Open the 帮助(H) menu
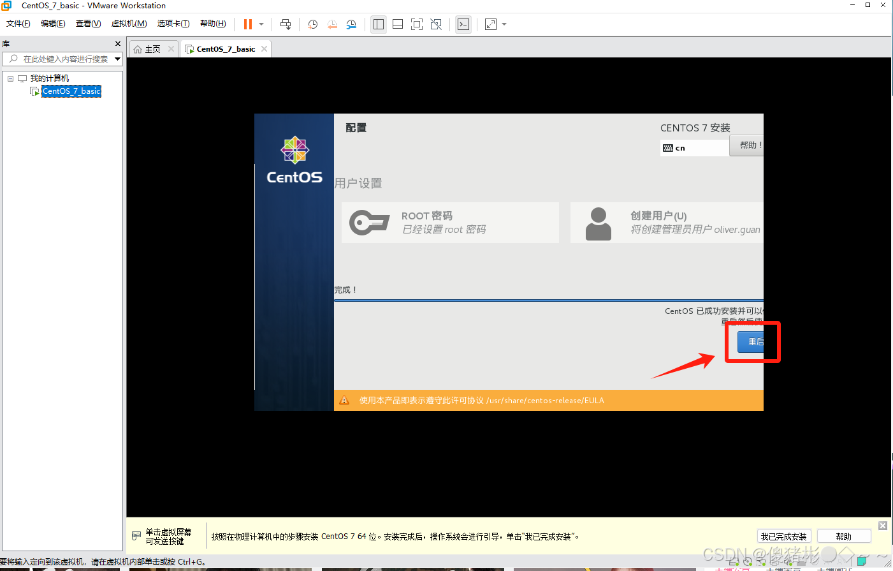This screenshot has width=893, height=571. click(x=213, y=24)
